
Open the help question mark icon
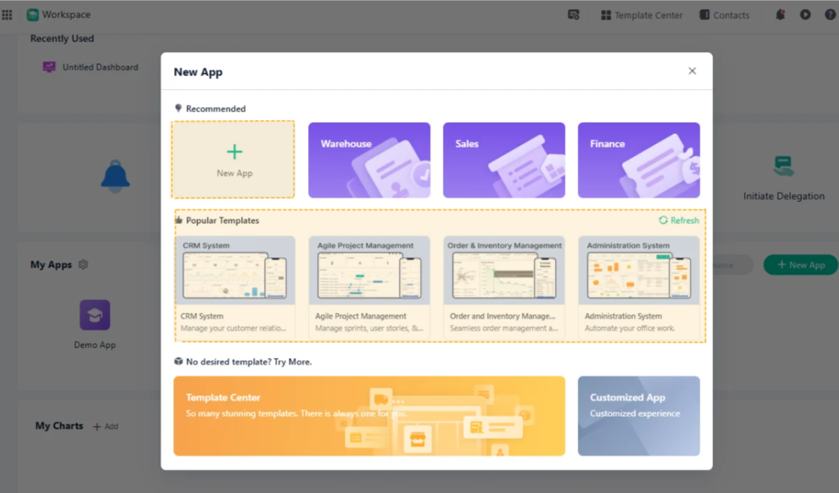tap(831, 14)
